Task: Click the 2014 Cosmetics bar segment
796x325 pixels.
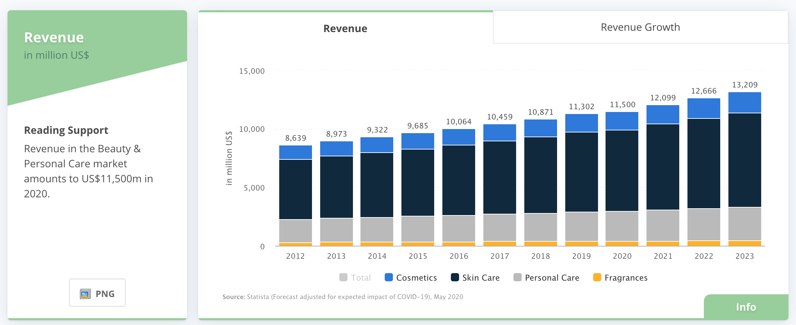Action: (x=377, y=145)
